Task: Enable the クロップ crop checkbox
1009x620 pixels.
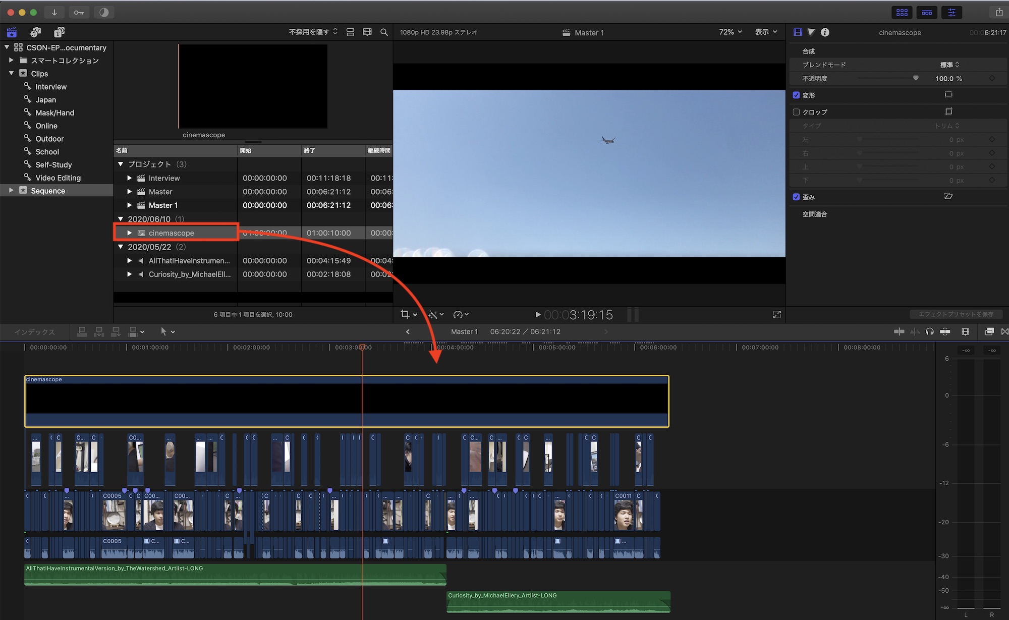Action: 796,112
